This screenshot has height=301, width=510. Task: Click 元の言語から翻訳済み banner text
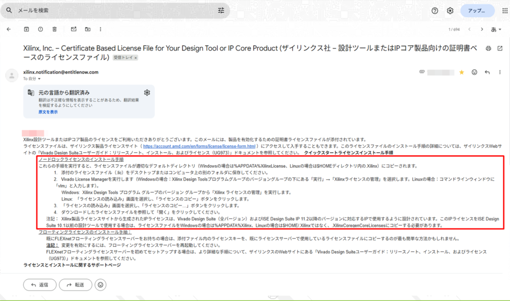[x=64, y=93]
